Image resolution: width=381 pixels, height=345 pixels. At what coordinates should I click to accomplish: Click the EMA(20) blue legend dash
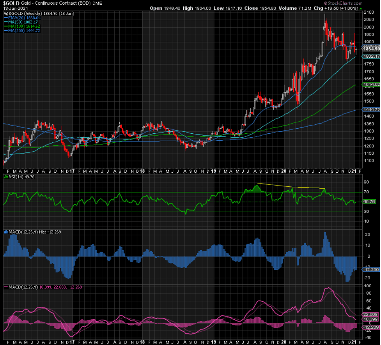5,18
